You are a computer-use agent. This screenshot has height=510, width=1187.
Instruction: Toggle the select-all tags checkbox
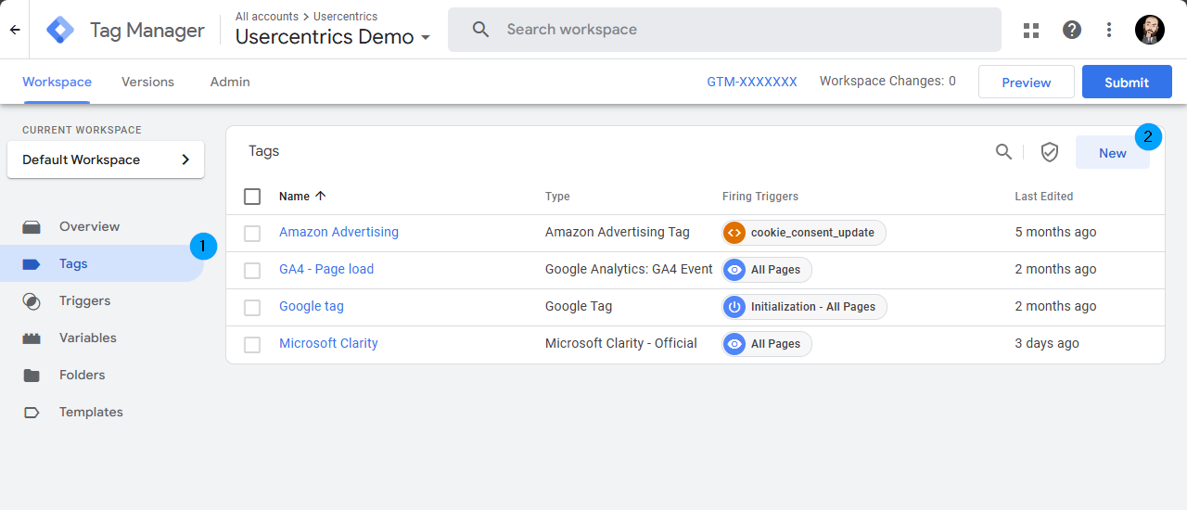click(x=252, y=196)
